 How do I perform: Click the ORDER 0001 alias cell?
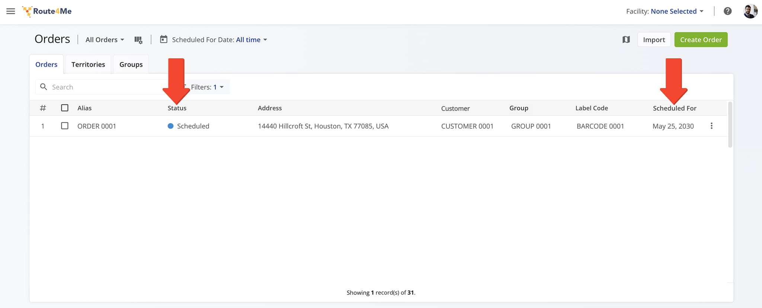(x=97, y=126)
